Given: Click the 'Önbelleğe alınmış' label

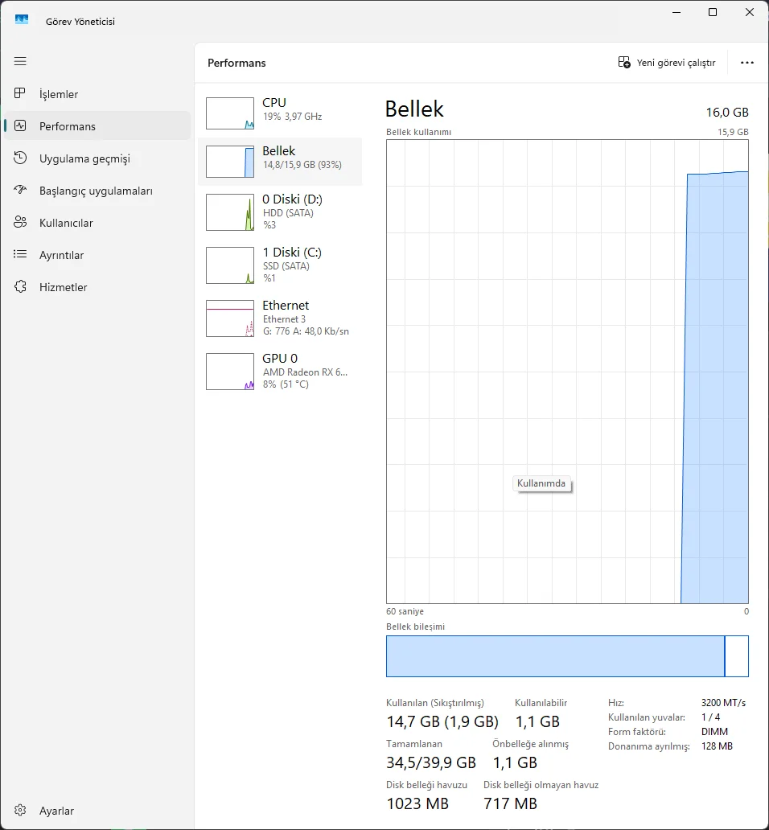Looking at the screenshot, I should pos(530,744).
